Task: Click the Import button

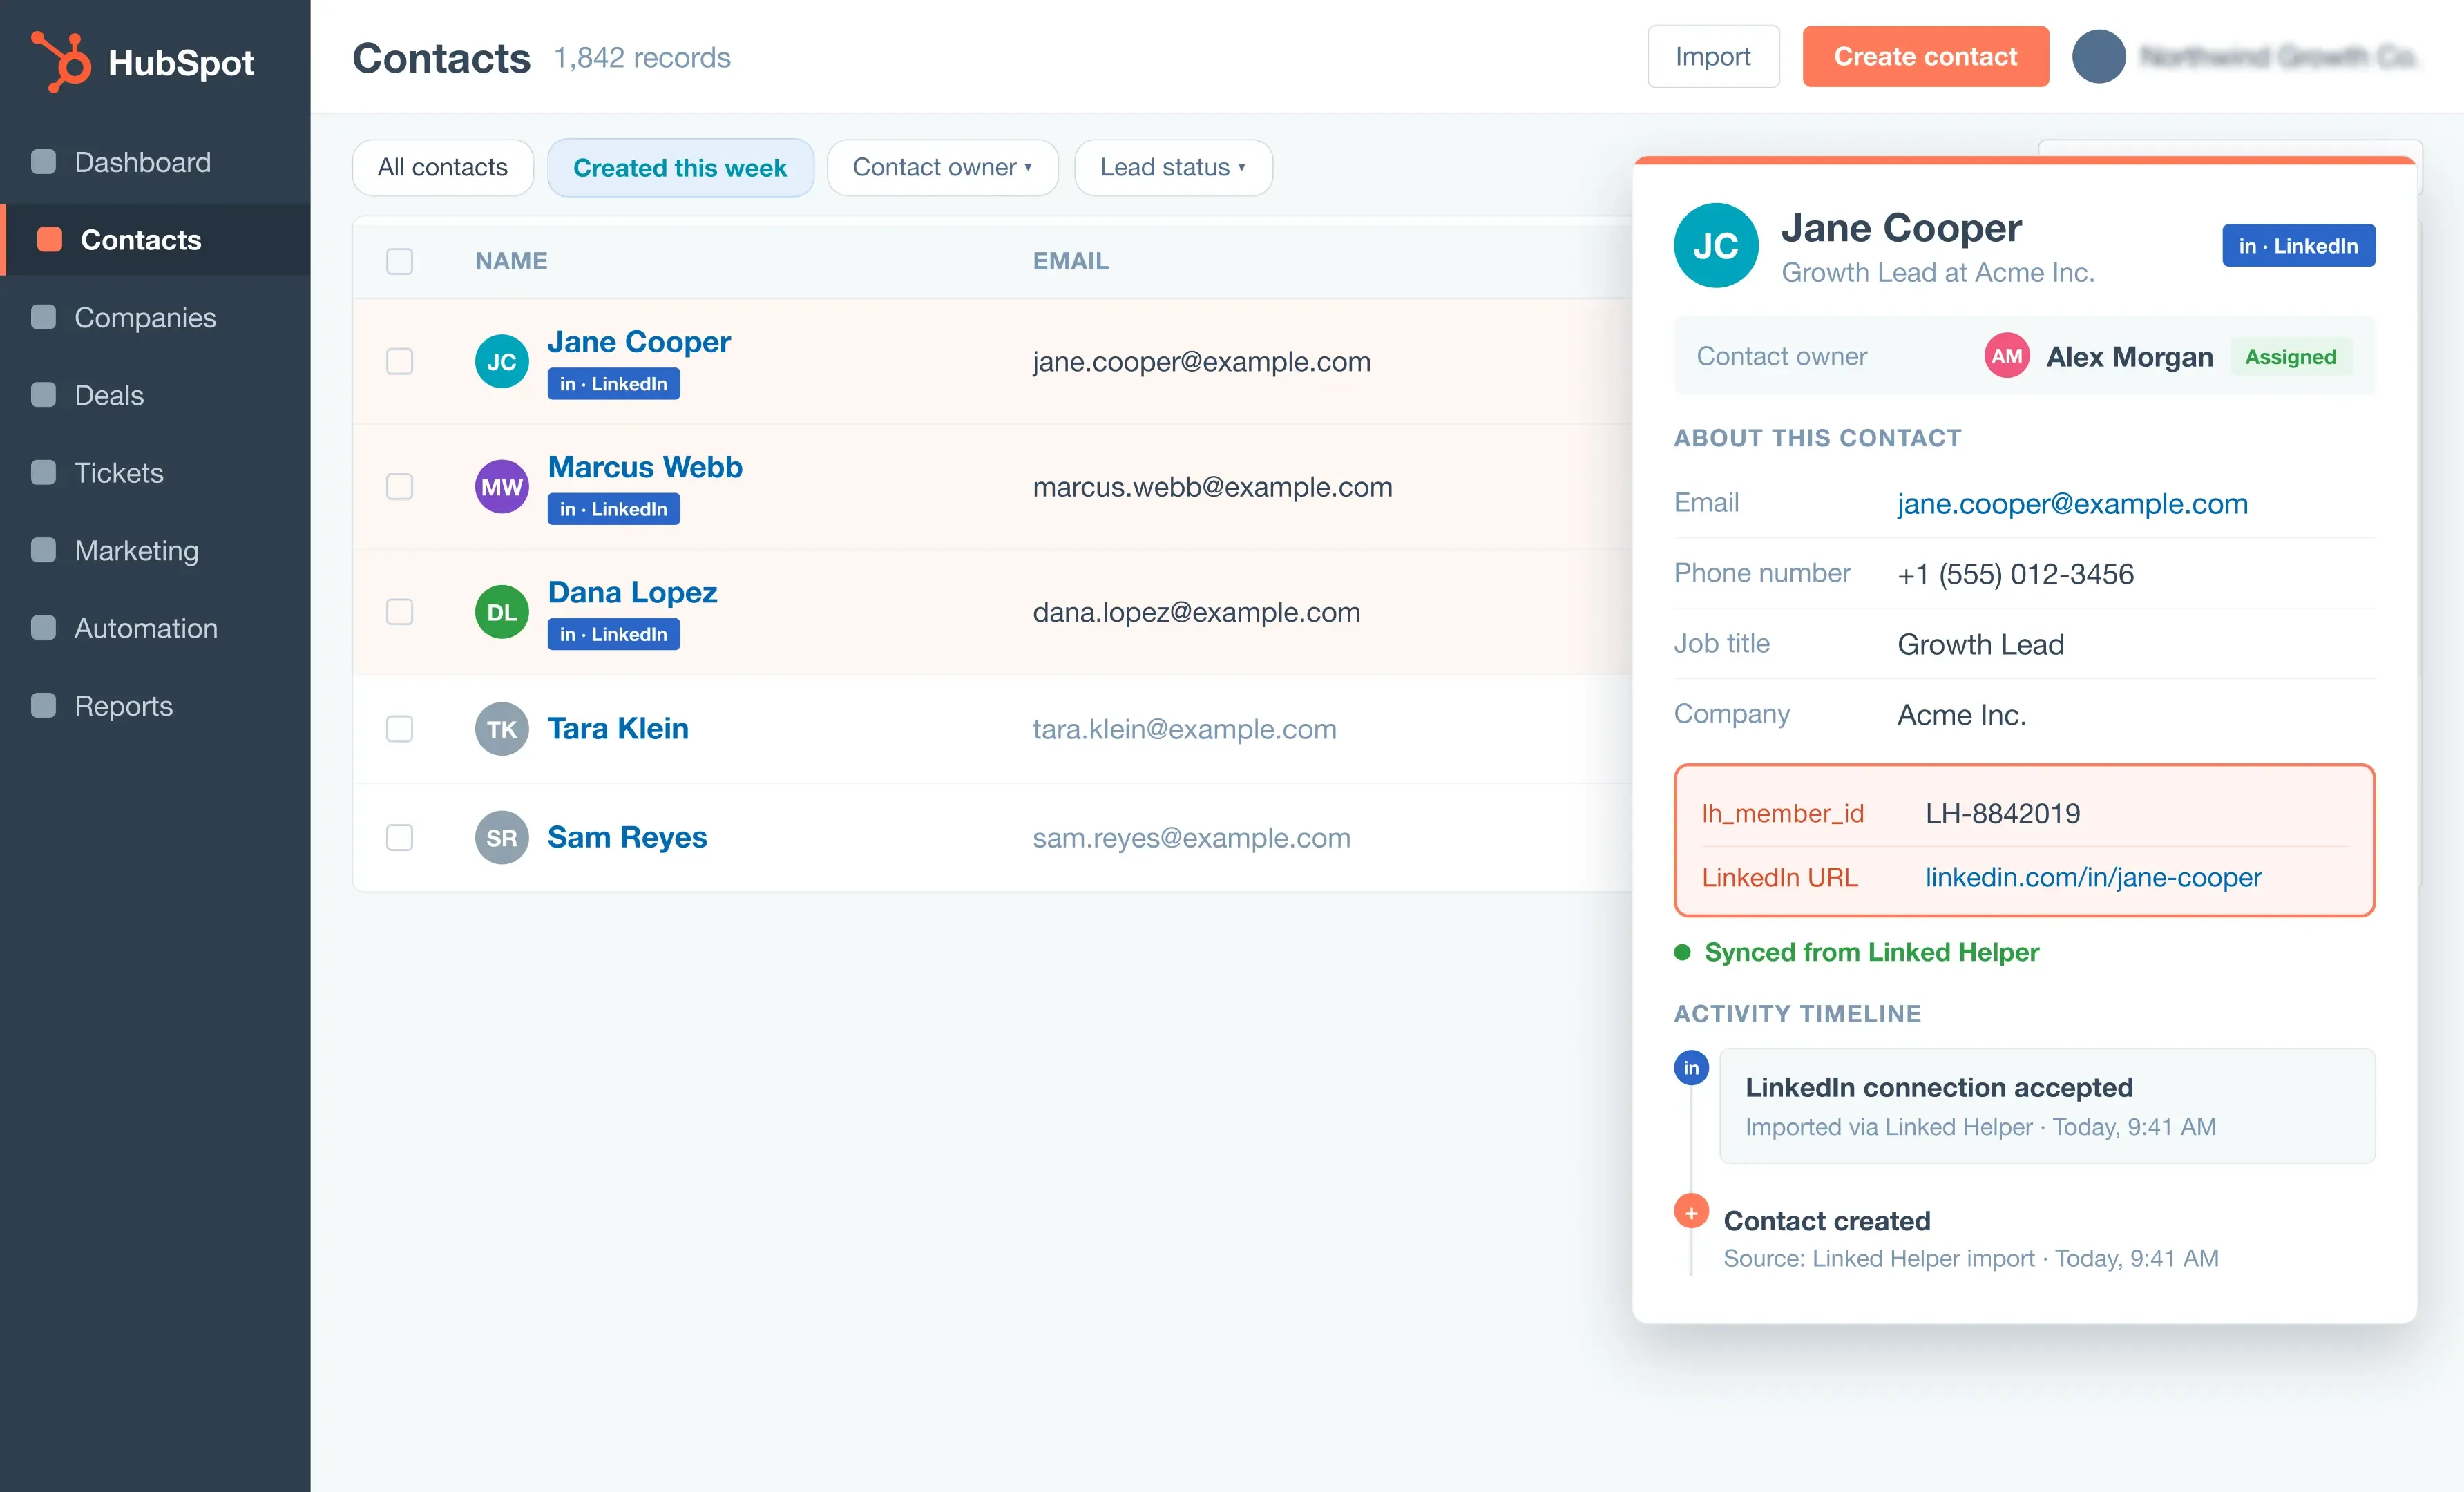Action: click(1713, 57)
